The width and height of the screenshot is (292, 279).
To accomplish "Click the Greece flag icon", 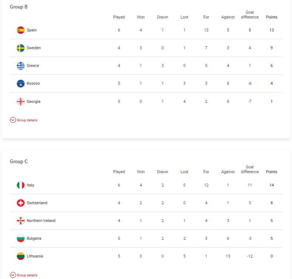I will pyautogui.click(x=21, y=65).
